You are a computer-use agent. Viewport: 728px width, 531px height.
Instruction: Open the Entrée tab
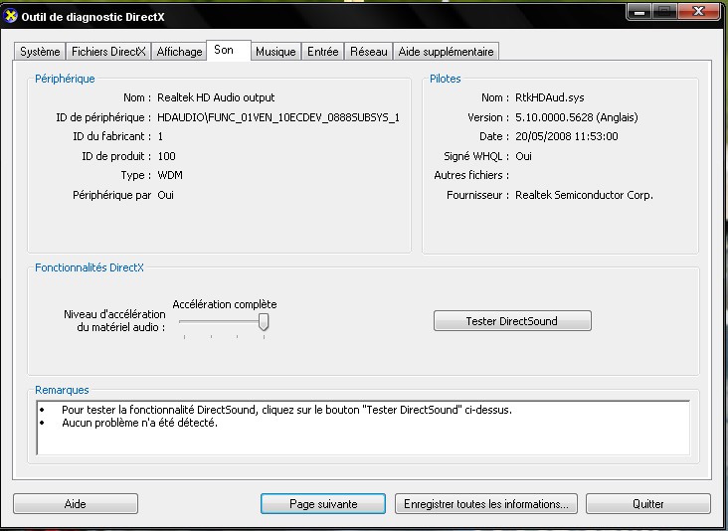click(323, 52)
